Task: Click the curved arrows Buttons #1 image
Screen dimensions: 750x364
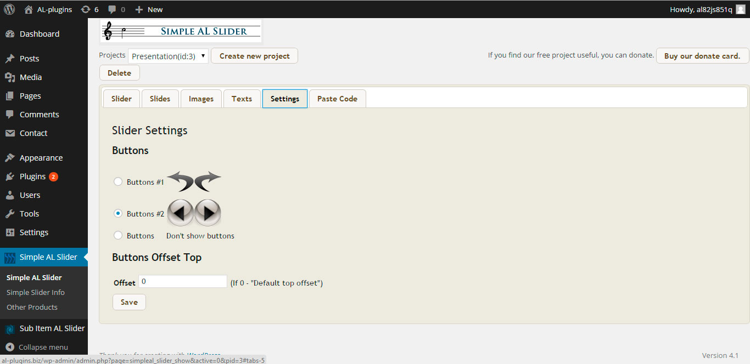Action: 194,181
